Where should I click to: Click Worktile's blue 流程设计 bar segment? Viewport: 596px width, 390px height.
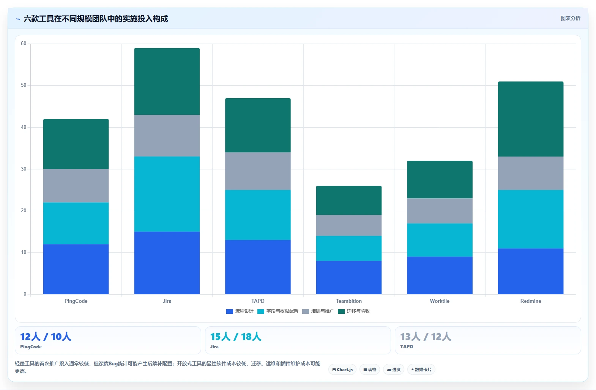point(440,276)
